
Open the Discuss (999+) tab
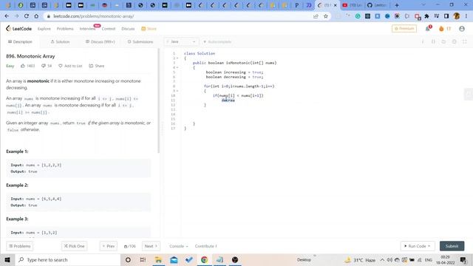point(101,41)
